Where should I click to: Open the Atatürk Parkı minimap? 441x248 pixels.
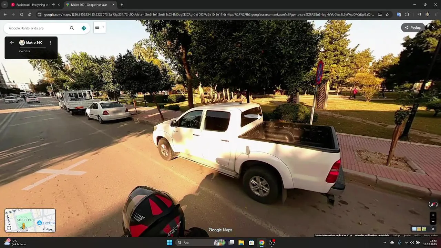(30, 220)
